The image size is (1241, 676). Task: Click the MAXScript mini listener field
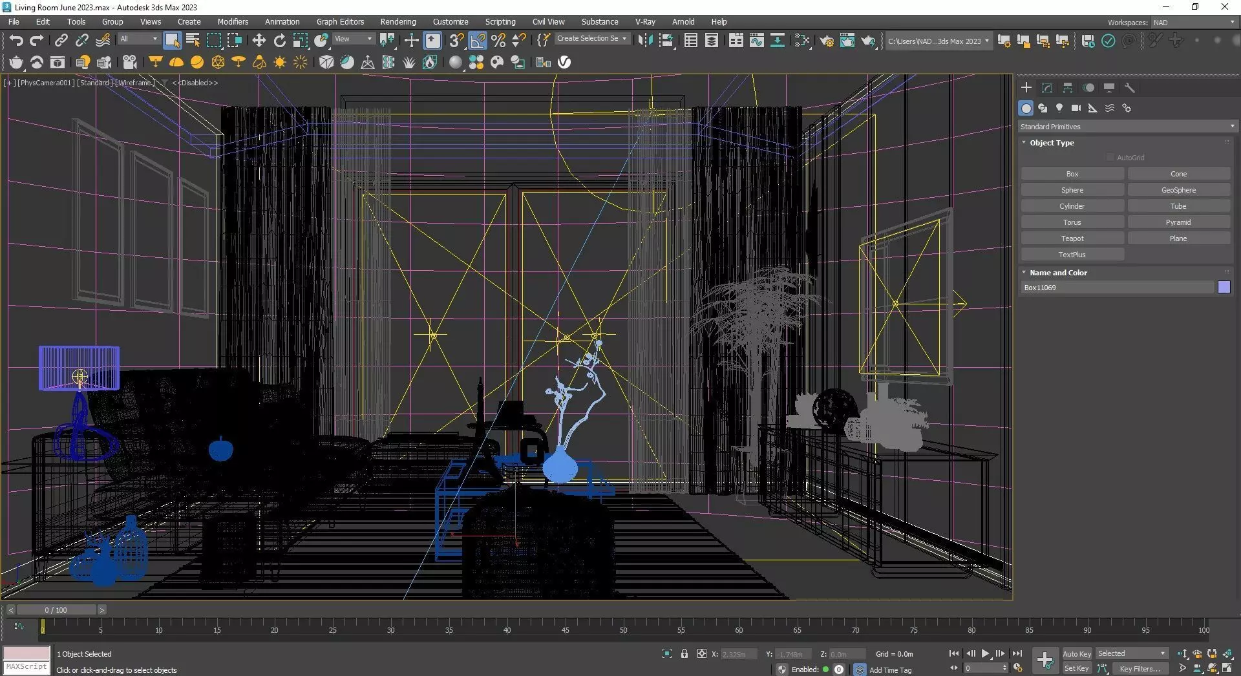coord(27,667)
